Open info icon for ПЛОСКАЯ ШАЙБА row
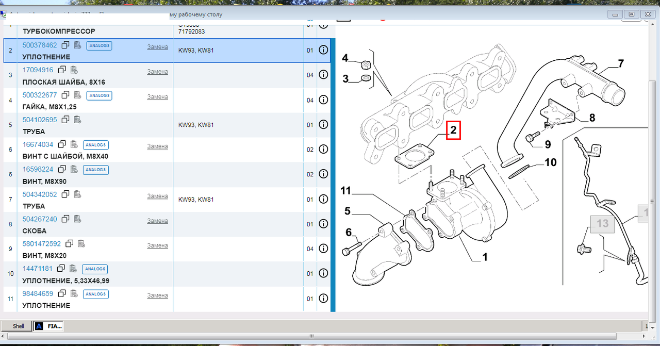Viewport: 660px width, 346px height. tap(323, 75)
